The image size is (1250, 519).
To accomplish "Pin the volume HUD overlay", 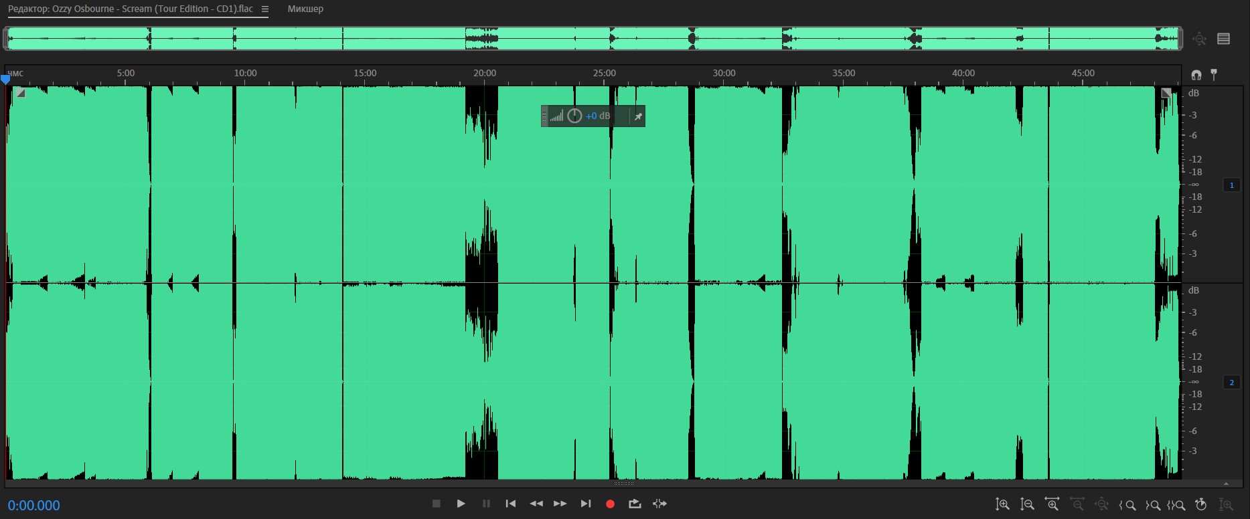I will click(638, 116).
